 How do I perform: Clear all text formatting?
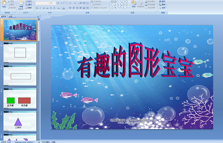[x=65, y=3]
